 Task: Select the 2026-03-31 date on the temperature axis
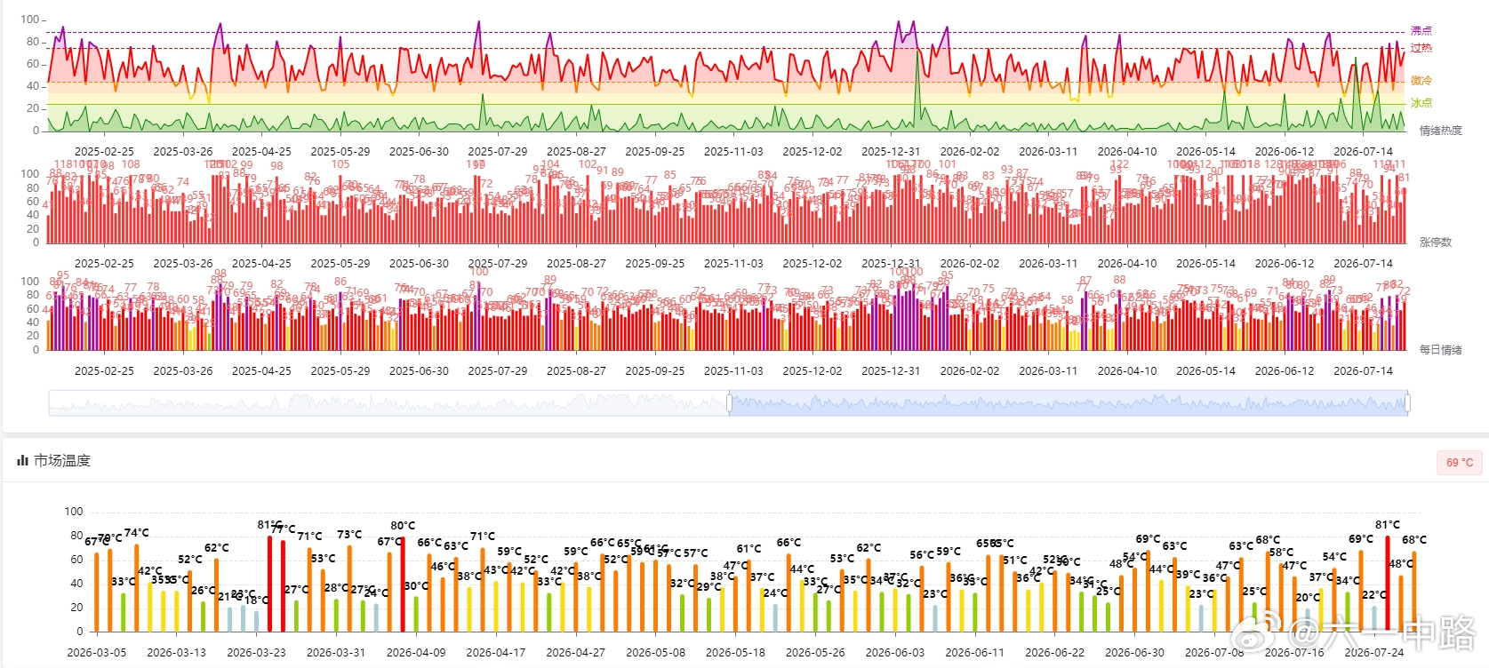tap(336, 652)
